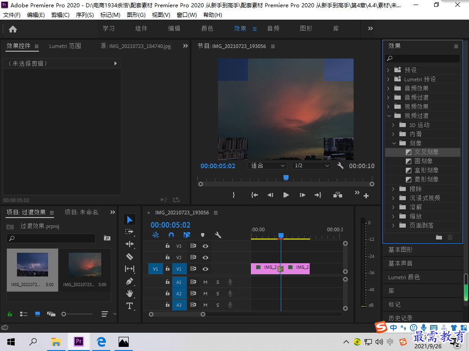Select the 圆划像 transition
469x351 pixels.
tap(423, 161)
